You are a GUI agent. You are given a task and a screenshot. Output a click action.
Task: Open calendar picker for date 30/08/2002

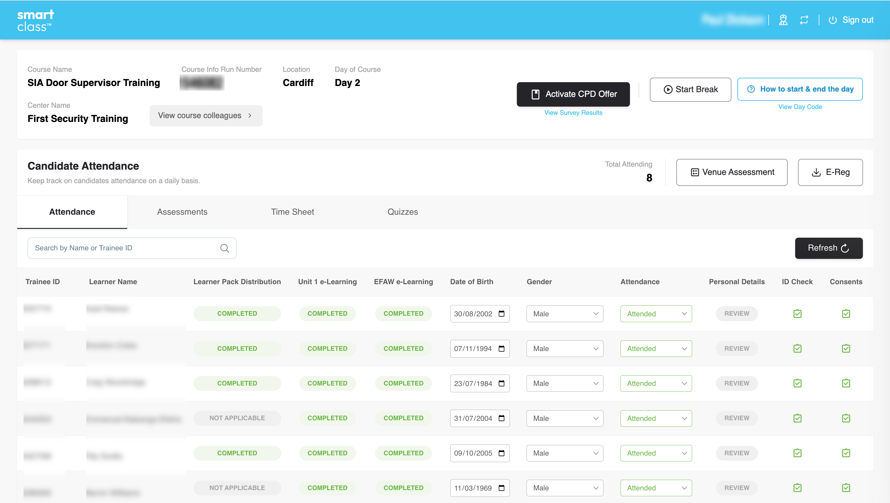[x=502, y=314]
